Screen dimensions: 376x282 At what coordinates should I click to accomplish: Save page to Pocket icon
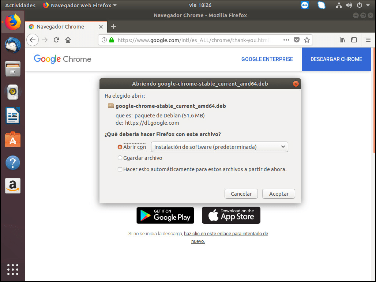pyautogui.click(x=297, y=40)
